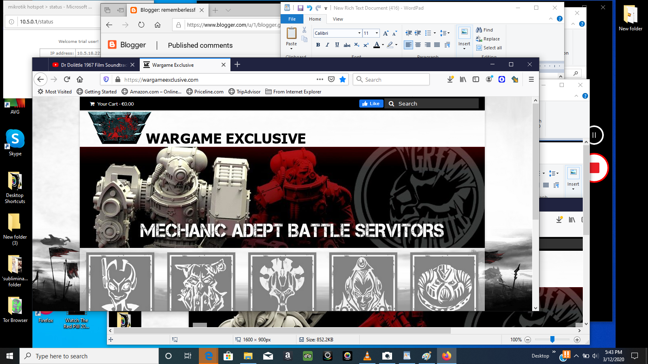Click Select all in WordPad
The width and height of the screenshot is (648, 364).
(x=489, y=48)
